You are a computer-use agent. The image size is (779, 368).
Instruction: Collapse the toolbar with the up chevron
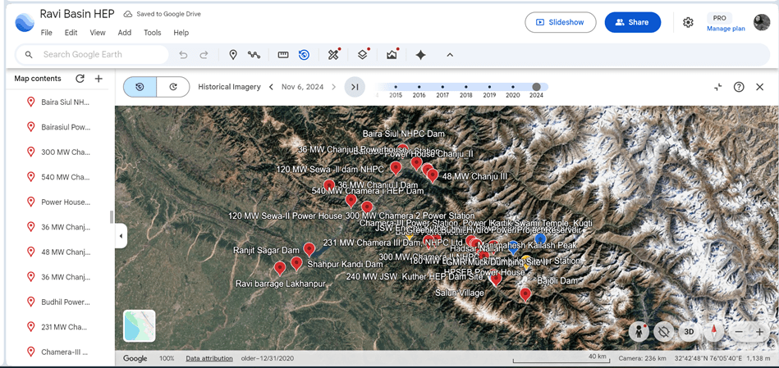pos(450,55)
